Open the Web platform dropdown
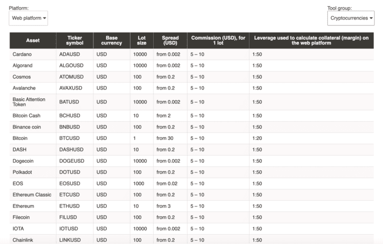Screen dimensions: 383x244 pyautogui.click(x=28, y=18)
